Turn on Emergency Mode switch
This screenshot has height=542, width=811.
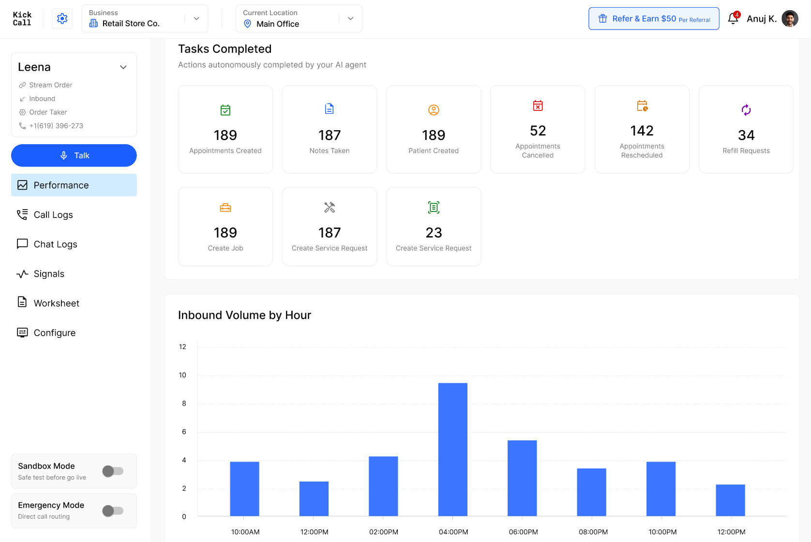click(113, 511)
